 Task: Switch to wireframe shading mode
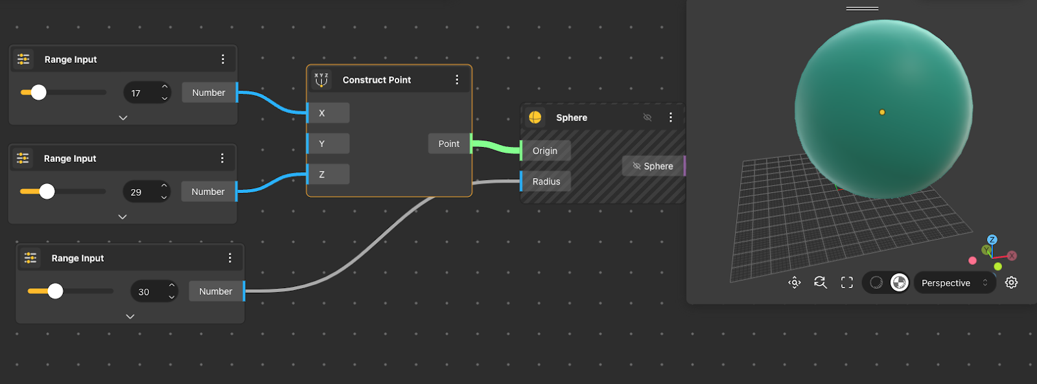[876, 282]
